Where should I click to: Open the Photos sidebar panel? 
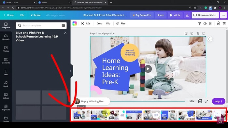click(6, 49)
